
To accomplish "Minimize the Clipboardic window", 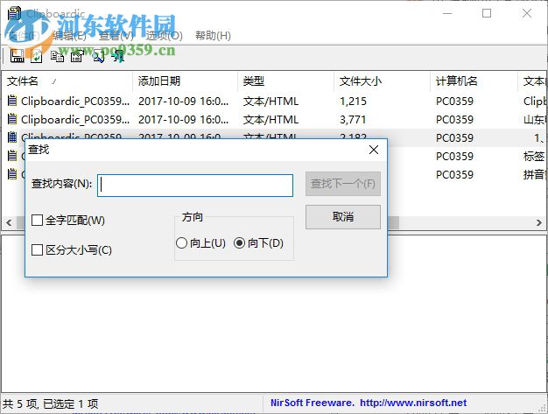I will click(x=447, y=13).
